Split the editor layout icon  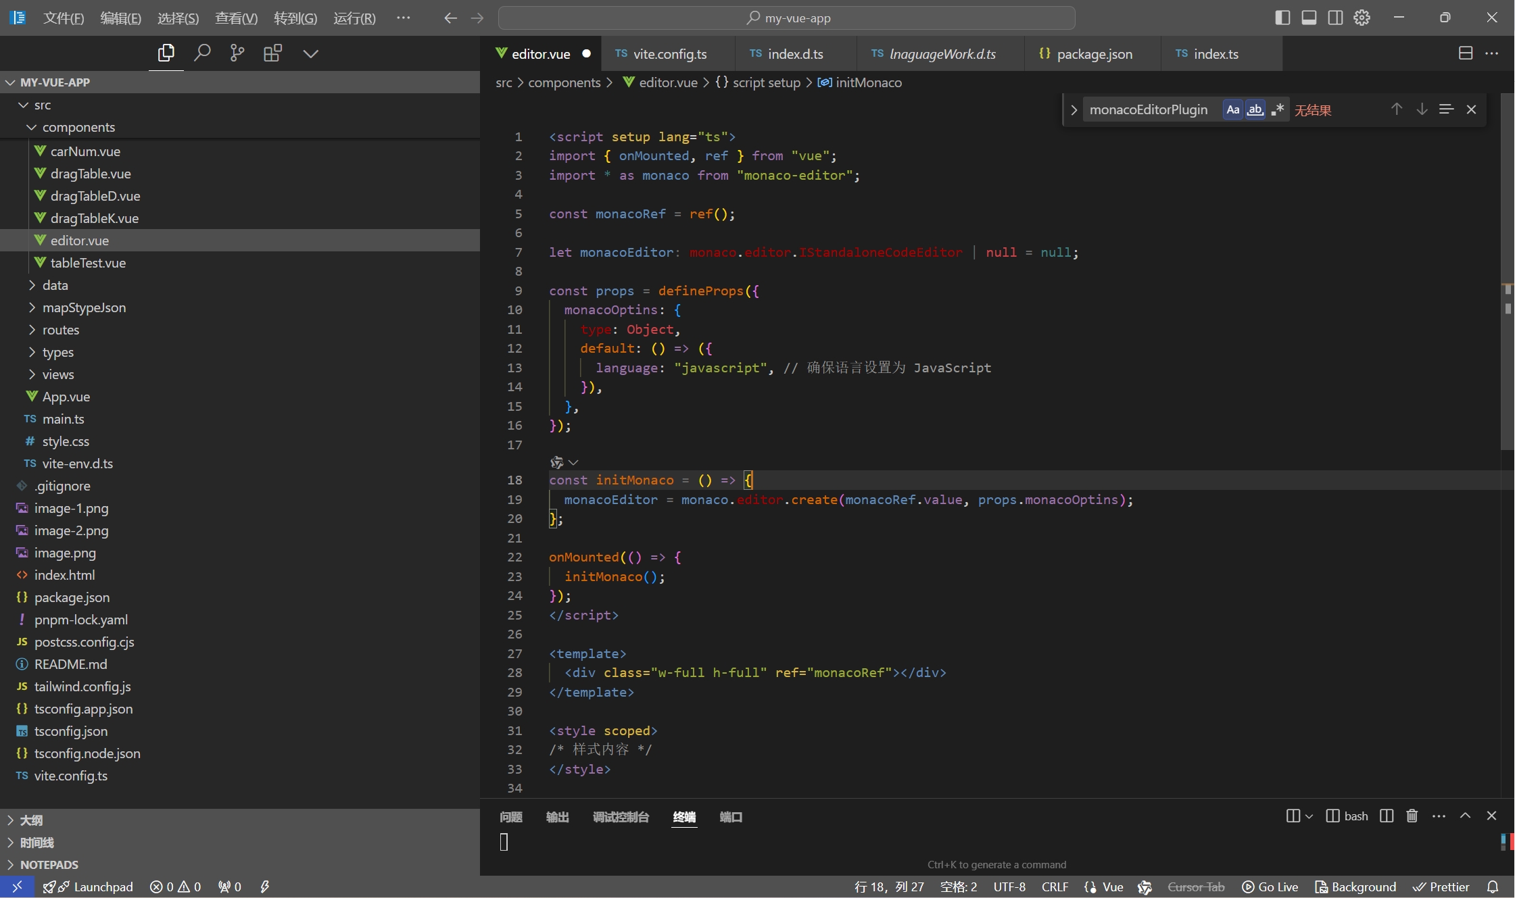[x=1465, y=53]
